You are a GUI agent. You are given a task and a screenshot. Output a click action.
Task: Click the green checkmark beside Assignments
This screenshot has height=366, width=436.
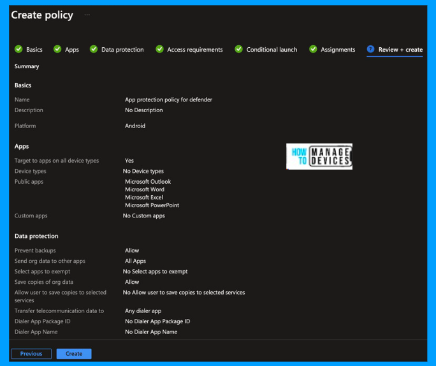313,49
